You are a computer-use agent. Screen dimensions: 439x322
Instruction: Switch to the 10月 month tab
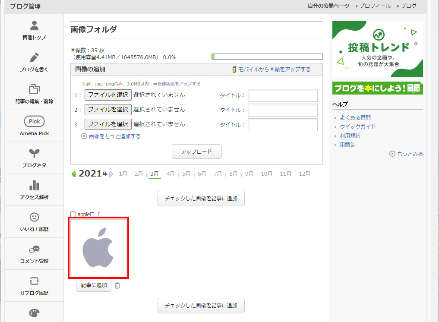[x=266, y=174]
